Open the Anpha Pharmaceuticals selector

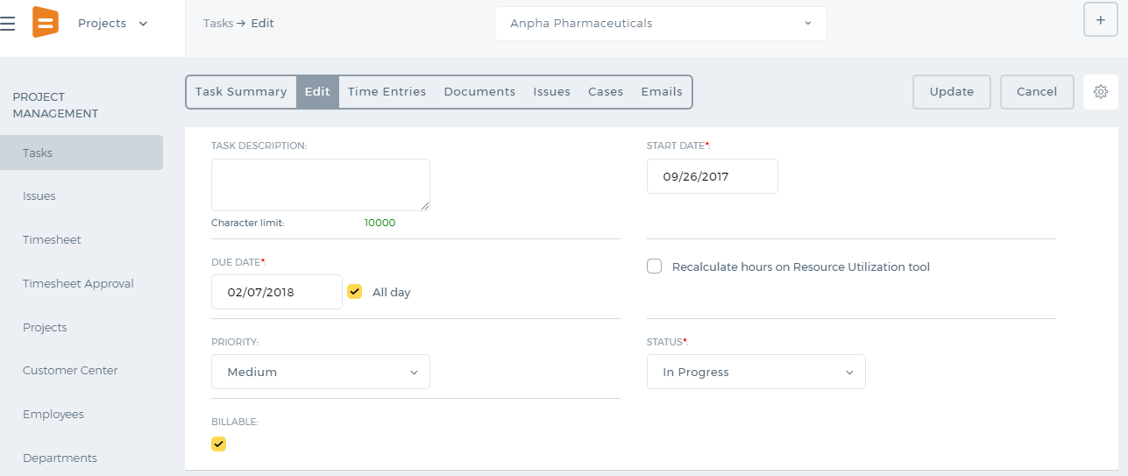pyautogui.click(x=661, y=24)
